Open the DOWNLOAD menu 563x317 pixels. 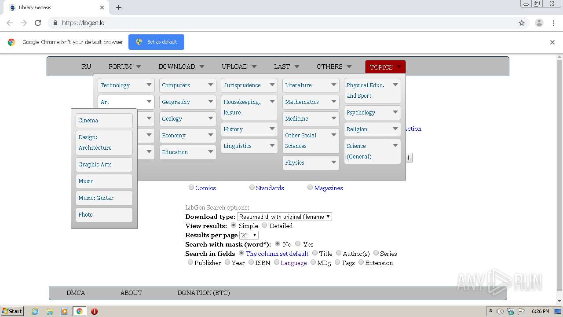181,66
